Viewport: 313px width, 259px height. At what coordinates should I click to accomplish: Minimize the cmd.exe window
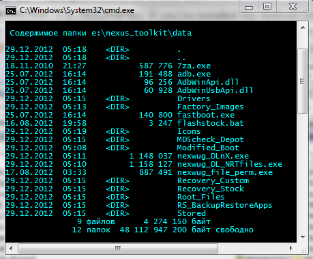[x=249, y=7]
